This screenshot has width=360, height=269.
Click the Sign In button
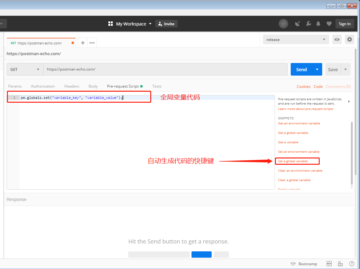[x=345, y=24]
